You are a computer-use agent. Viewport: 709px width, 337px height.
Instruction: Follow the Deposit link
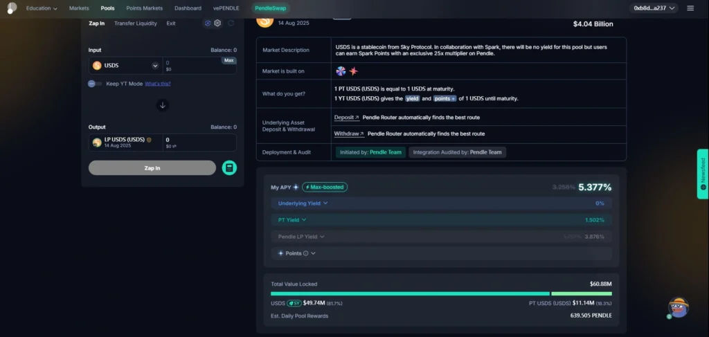pos(347,118)
